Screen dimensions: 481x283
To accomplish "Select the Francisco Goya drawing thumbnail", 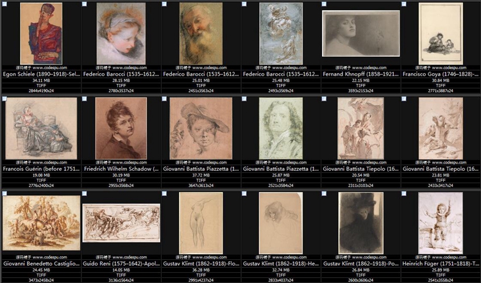I will point(441,34).
